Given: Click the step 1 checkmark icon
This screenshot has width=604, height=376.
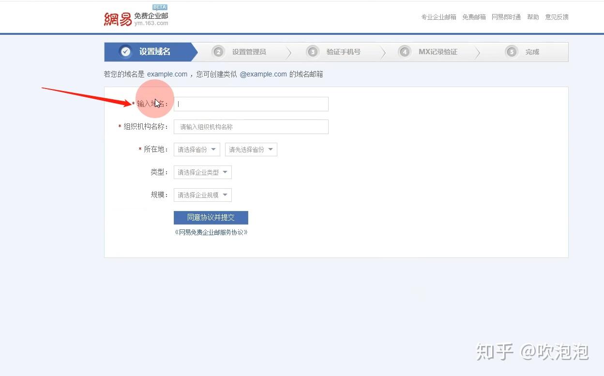Looking at the screenshot, I should tap(126, 51).
